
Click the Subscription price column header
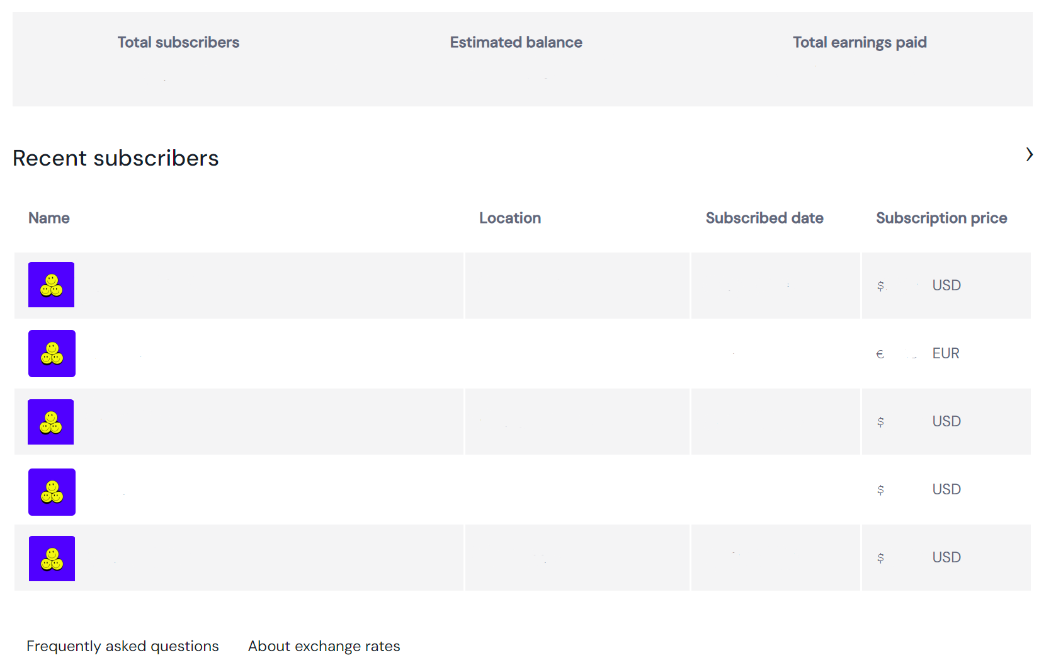pyautogui.click(x=941, y=218)
